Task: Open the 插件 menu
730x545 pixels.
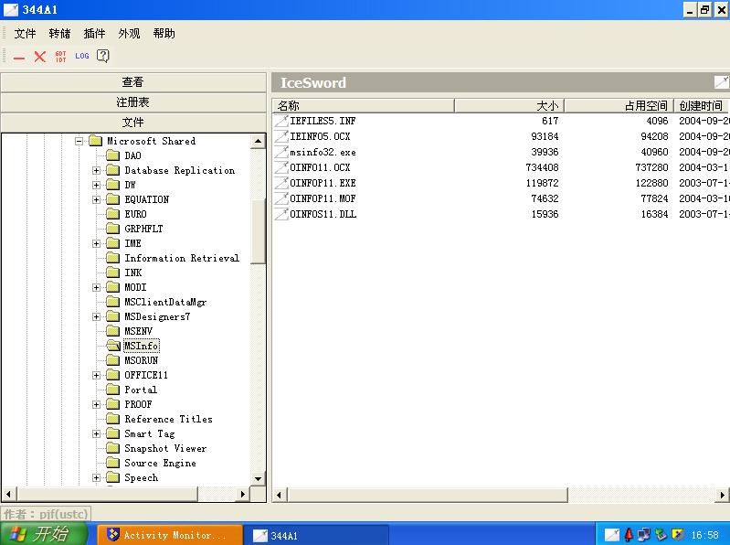Action: [x=94, y=34]
